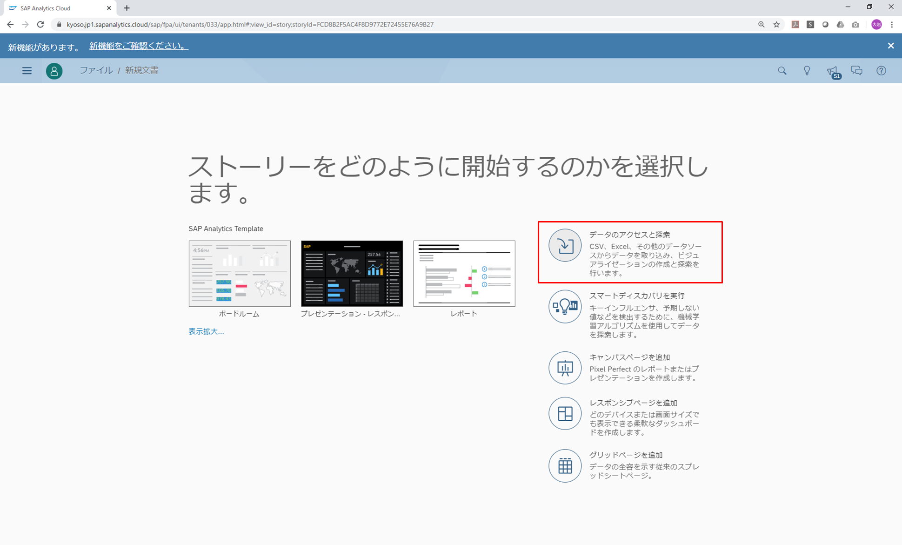Open Chrome three-dot menu
Image resolution: width=902 pixels, height=545 pixels.
point(891,25)
